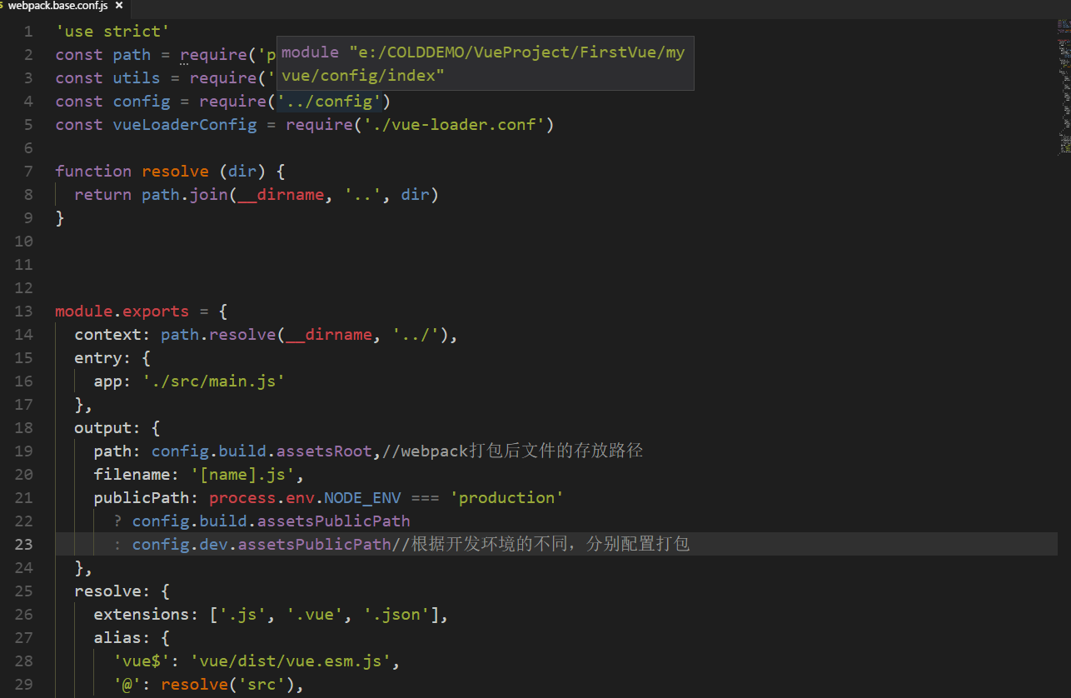Click config.build.assetsPublicPath on line 22

pos(271,521)
